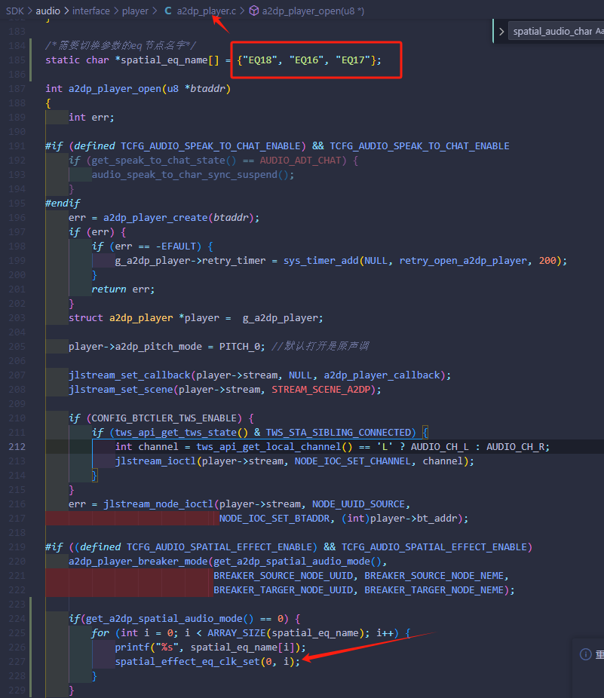Click the "TWS_STA_SIBLING_CONNECTED" constant
Screen dimensions: 604x698
[x=338, y=432]
